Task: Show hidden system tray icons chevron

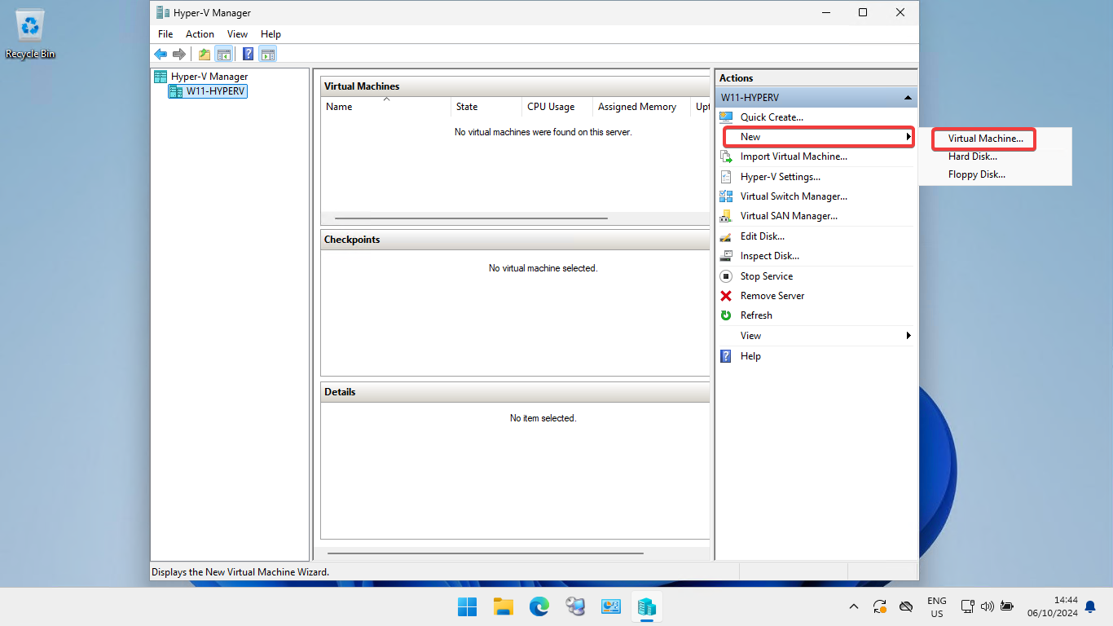Action: (x=854, y=606)
